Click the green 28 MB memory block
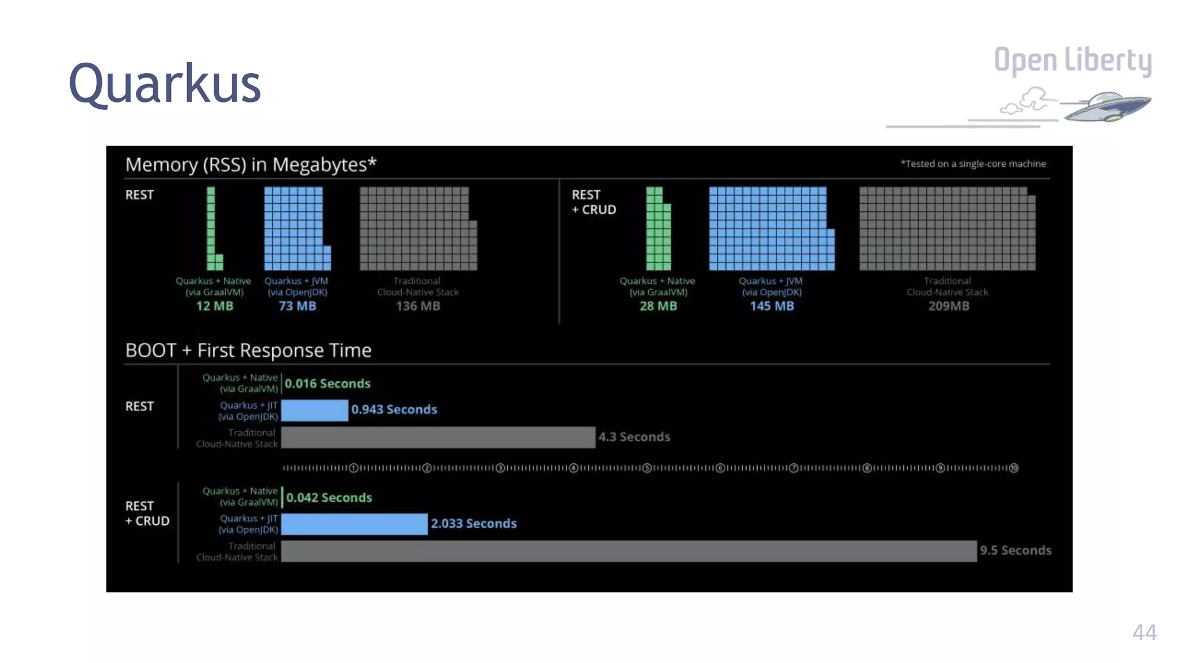Viewport: 1179px width, 663px height. [657, 230]
